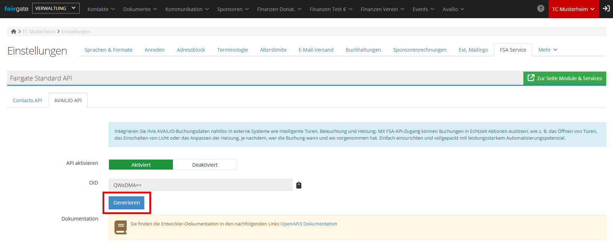
Task: Switch to Anreden tab
Action: click(154, 50)
